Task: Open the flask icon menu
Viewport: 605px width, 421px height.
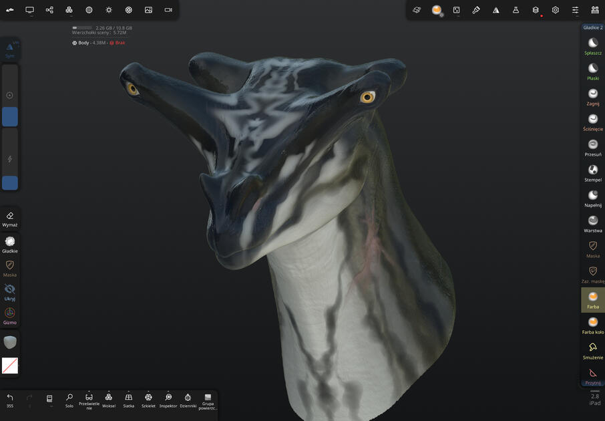Action: (x=516, y=10)
